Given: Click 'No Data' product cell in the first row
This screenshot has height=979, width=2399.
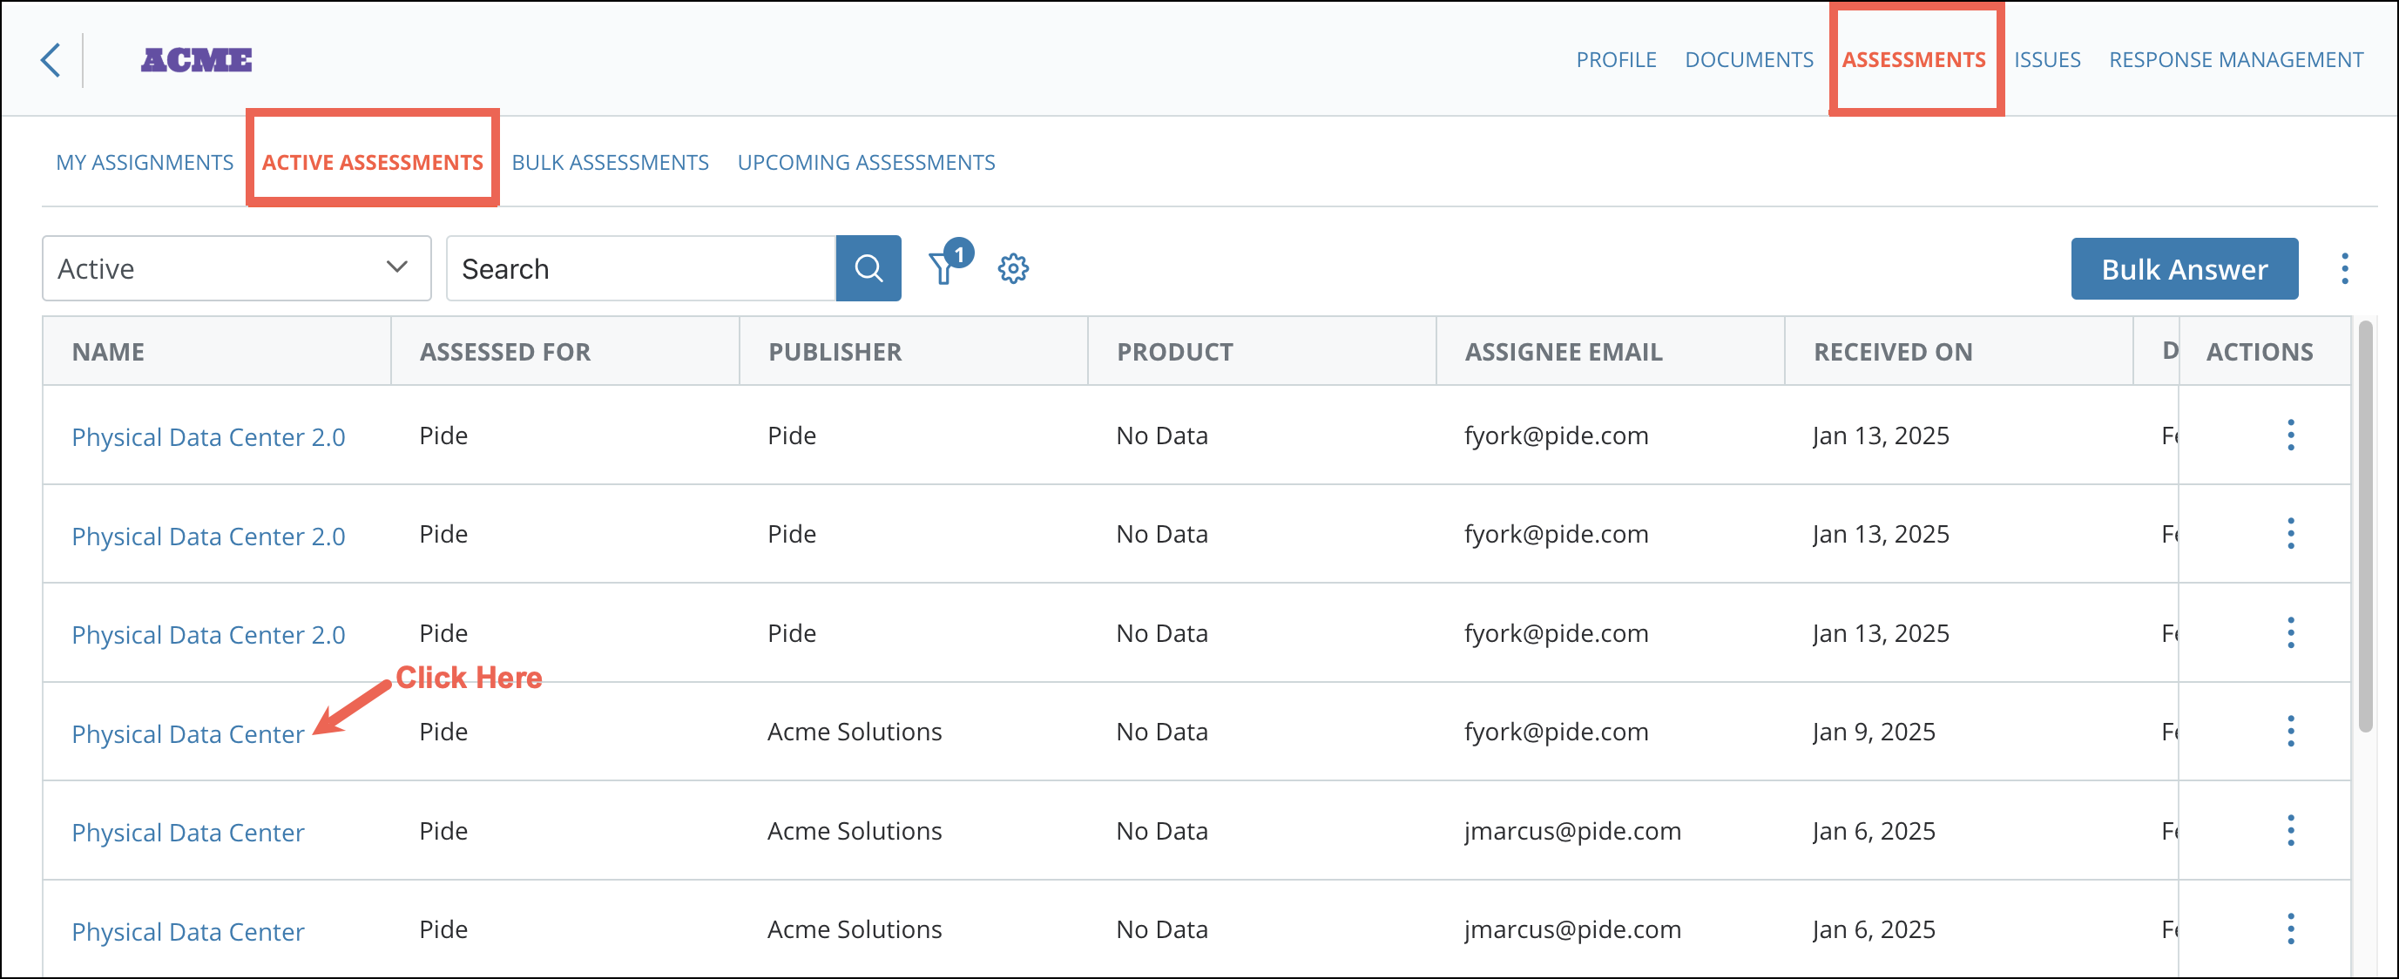Looking at the screenshot, I should 1161,436.
